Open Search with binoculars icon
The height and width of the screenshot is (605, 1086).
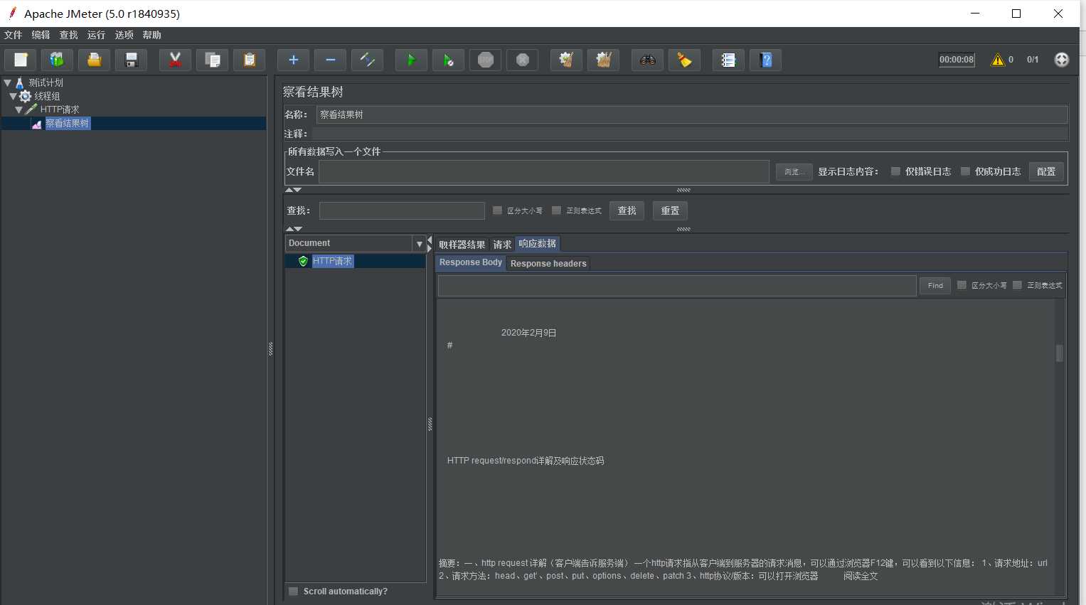[647, 60]
